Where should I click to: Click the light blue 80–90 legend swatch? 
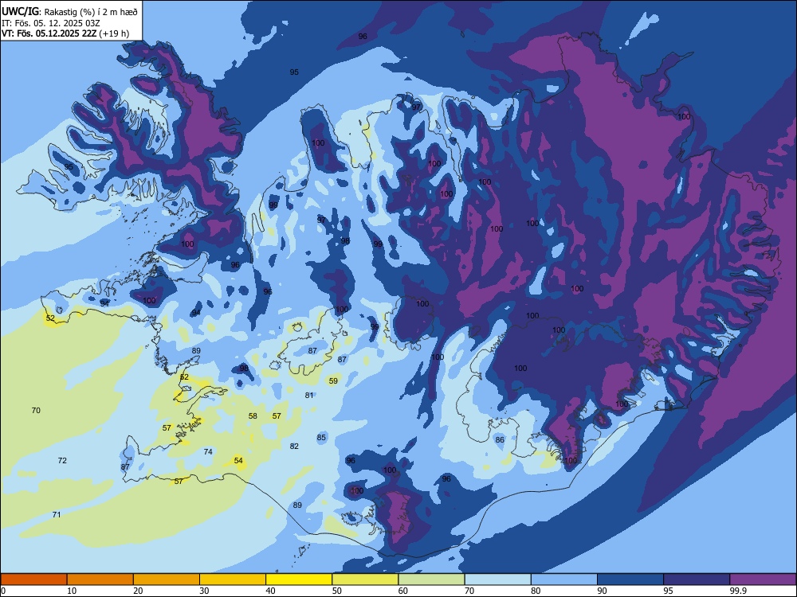pos(564,579)
